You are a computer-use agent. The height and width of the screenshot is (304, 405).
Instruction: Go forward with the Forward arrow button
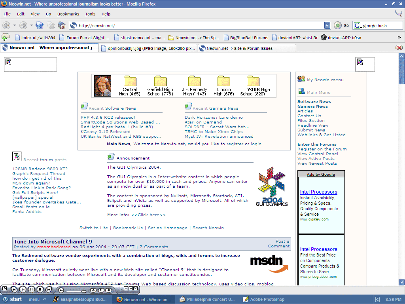coord(23,25)
